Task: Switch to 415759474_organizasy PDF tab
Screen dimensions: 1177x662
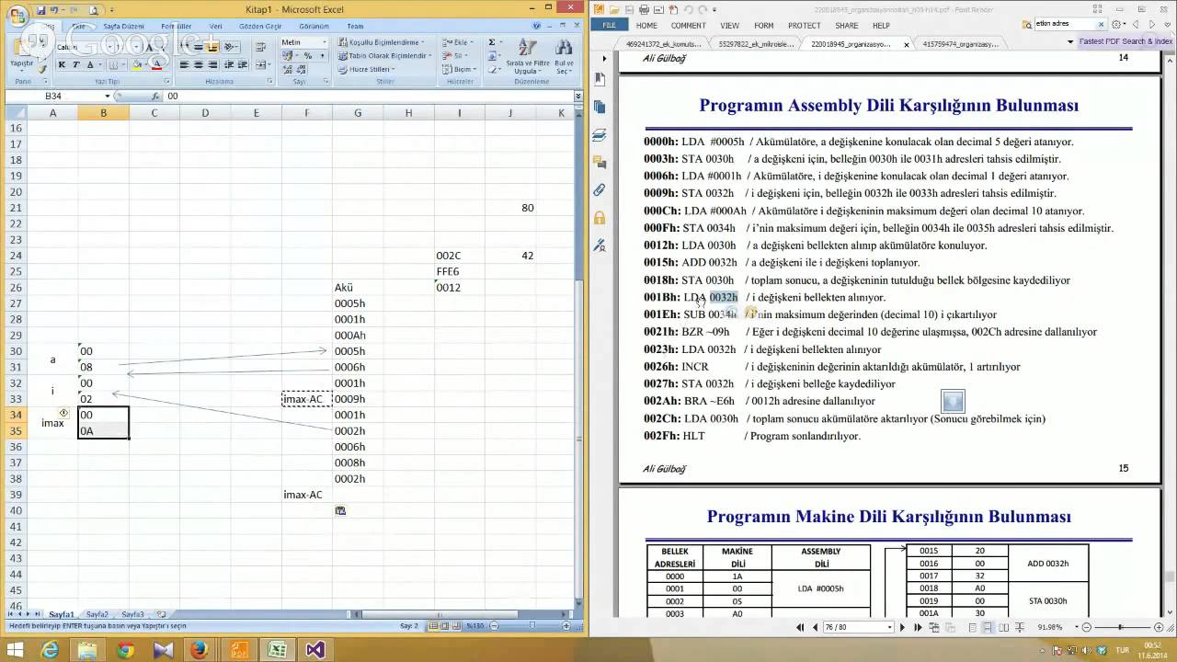Action: pos(960,43)
